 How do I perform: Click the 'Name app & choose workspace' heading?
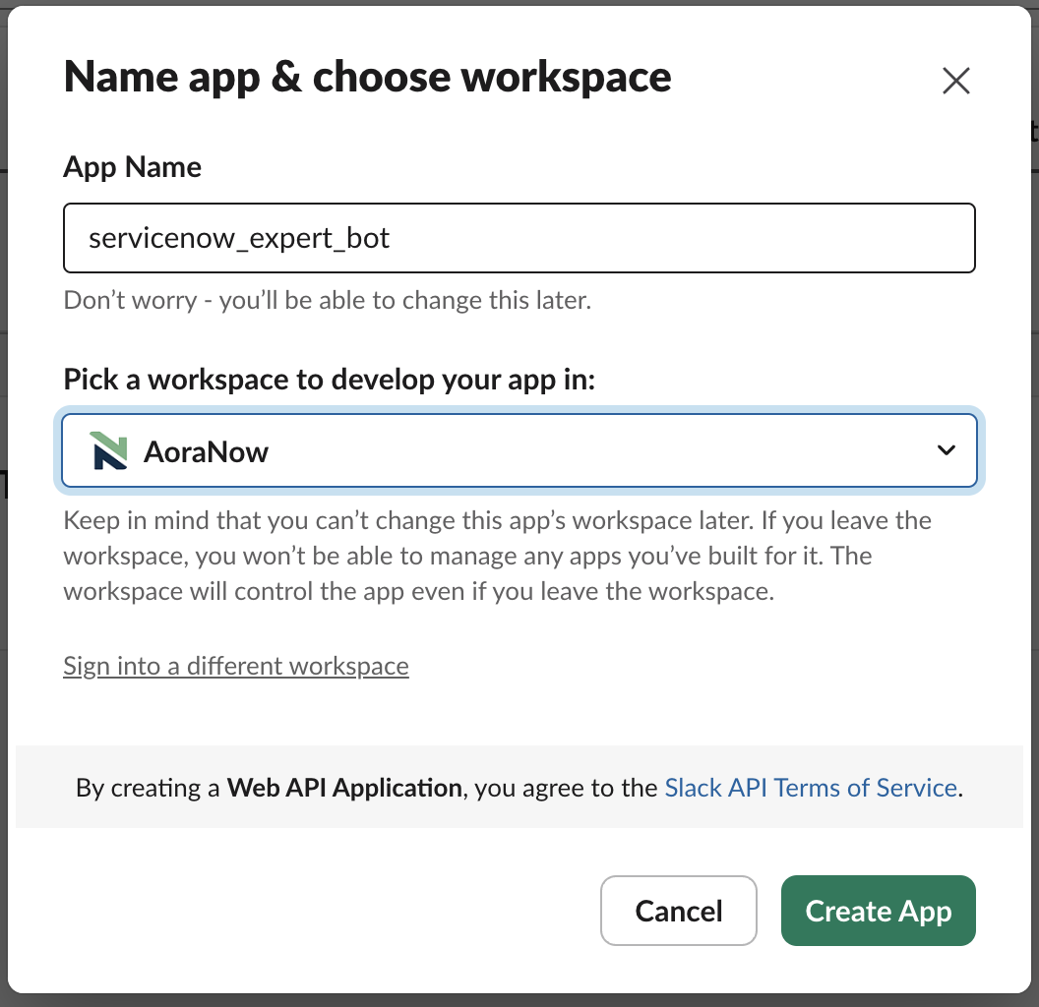(x=367, y=78)
